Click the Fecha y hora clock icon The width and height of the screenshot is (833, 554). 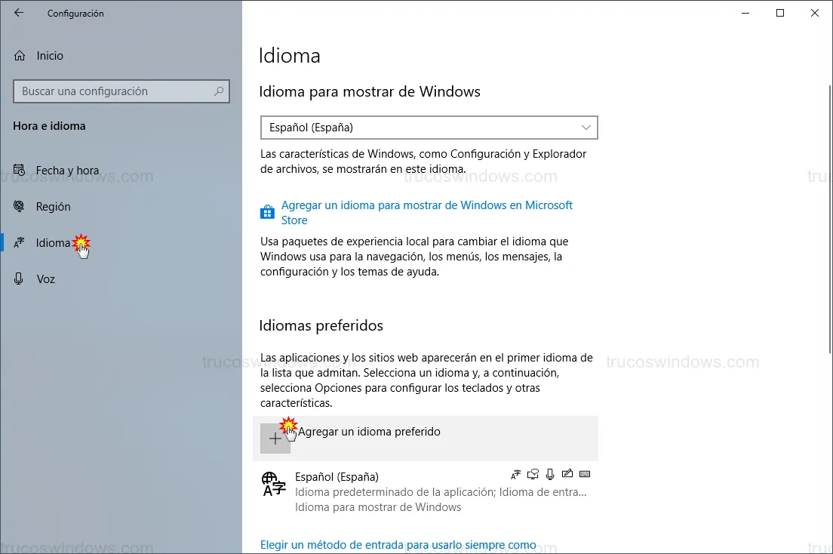click(x=20, y=171)
